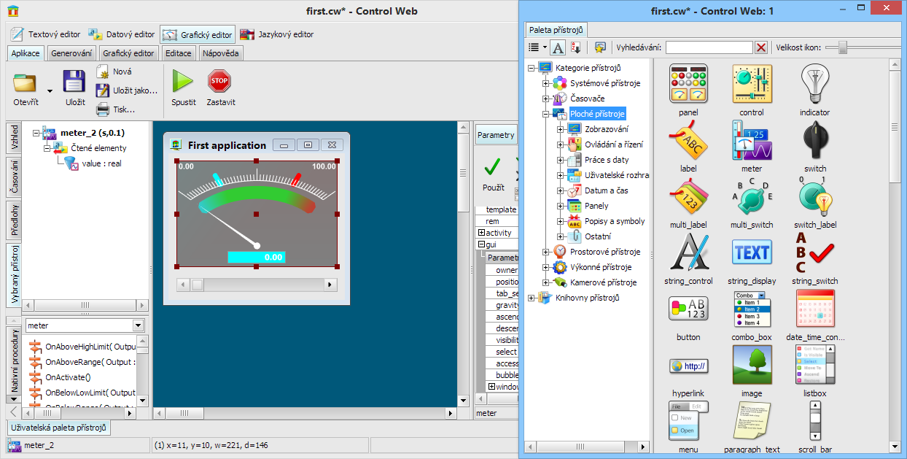Choose the combo_box instrument icon

pyautogui.click(x=752, y=309)
